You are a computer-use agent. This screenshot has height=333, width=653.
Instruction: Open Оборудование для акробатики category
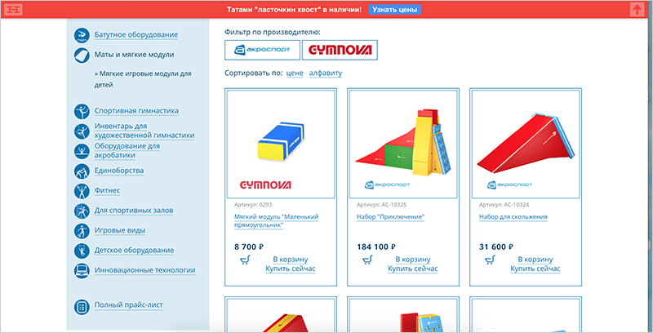click(x=127, y=150)
